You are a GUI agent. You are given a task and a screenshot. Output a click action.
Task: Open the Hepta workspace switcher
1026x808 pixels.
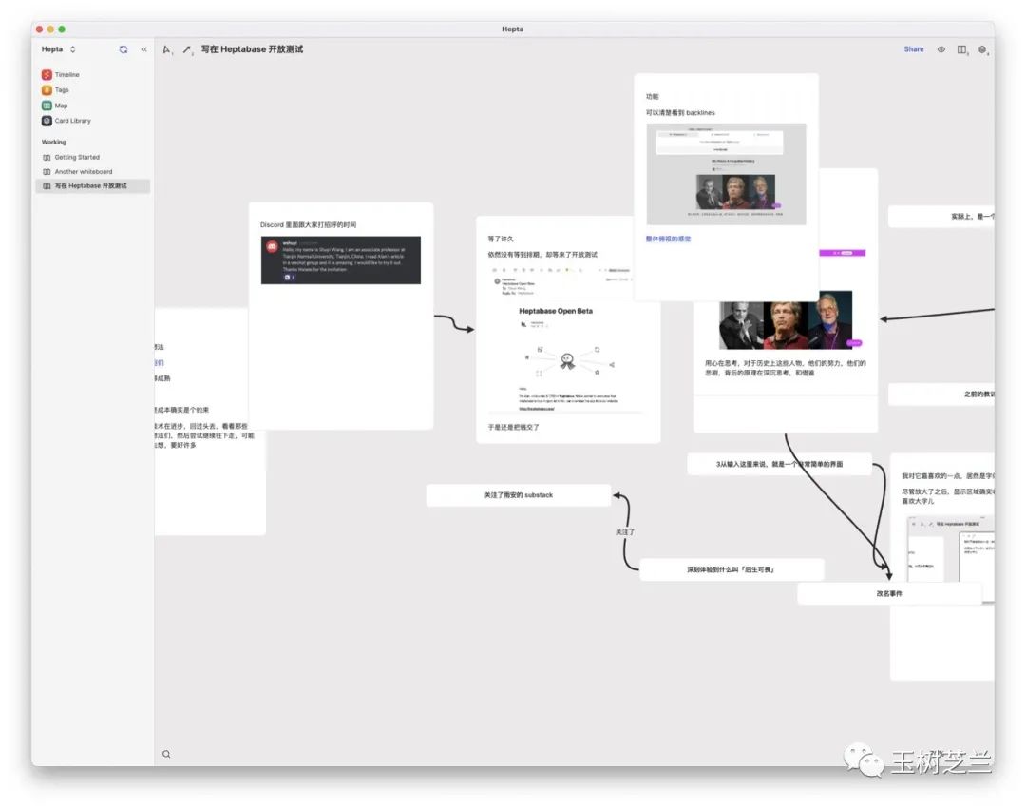pos(58,49)
